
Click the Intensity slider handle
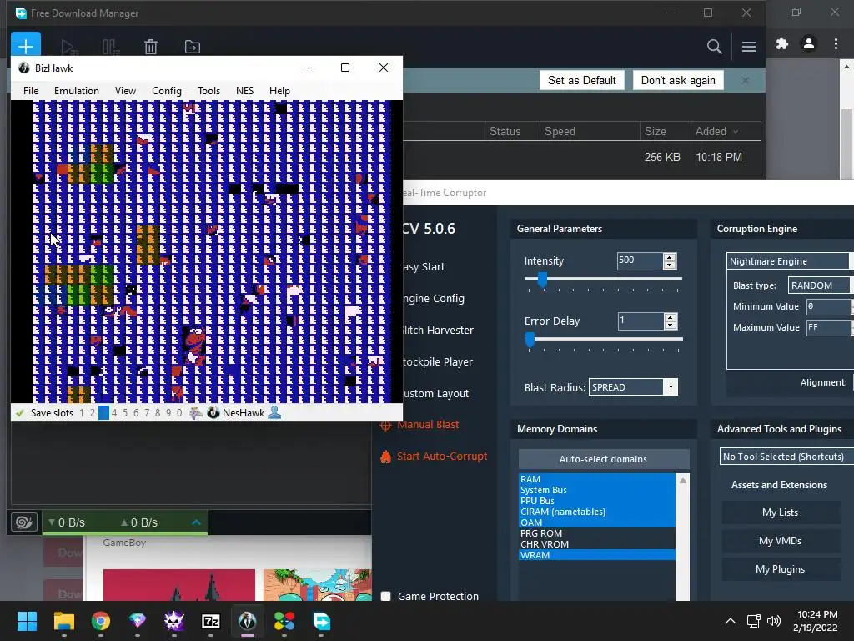pos(542,279)
